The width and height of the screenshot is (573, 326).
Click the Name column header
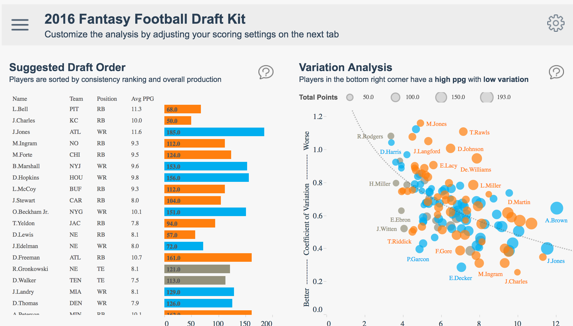tap(20, 99)
